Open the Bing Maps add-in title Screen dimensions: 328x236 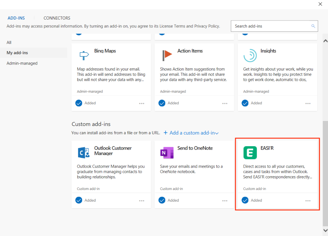coord(105,51)
